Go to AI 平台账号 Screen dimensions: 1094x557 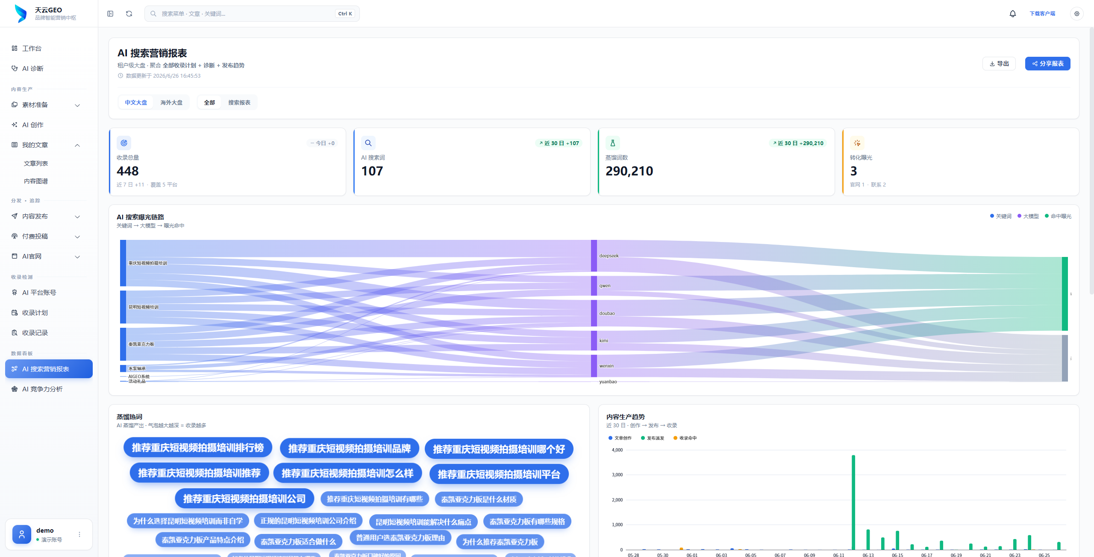coord(49,292)
